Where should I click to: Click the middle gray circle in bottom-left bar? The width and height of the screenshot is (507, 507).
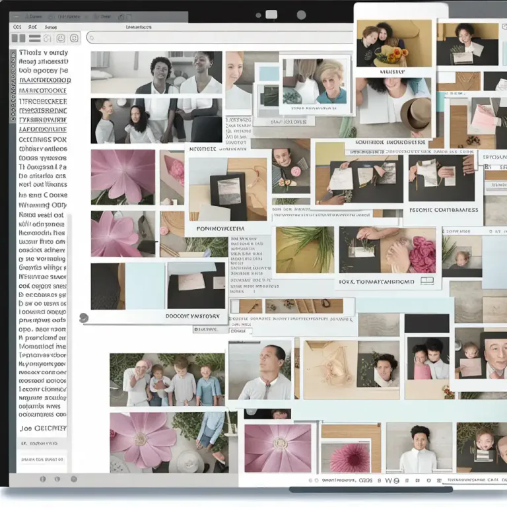[57, 479]
